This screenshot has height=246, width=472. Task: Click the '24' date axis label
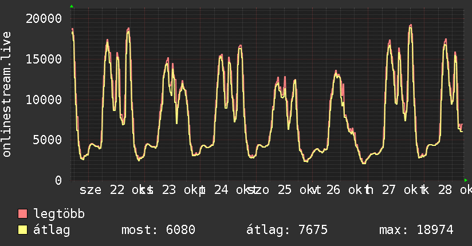point(221,190)
